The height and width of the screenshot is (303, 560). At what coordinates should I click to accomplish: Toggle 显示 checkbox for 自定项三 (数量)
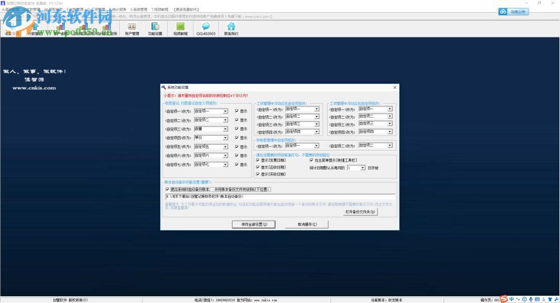(x=237, y=129)
